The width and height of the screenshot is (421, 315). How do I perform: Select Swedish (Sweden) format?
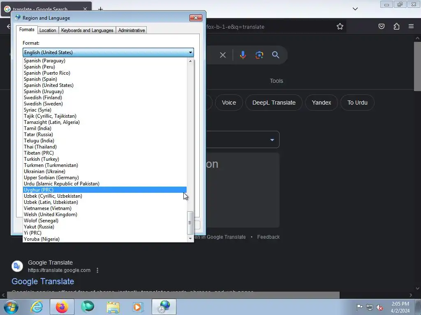tap(105, 104)
